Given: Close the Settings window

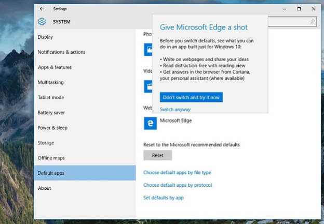Looking at the screenshot, I should [x=314, y=9].
